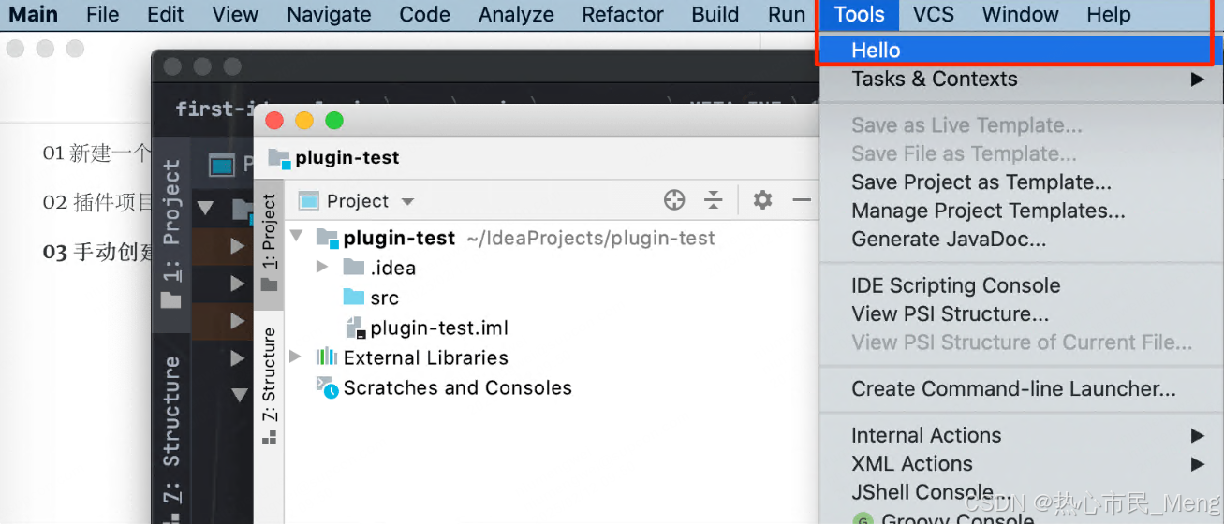Click plugin-test breadcrumb in navigation bar
The image size is (1224, 524).
pyautogui.click(x=347, y=158)
